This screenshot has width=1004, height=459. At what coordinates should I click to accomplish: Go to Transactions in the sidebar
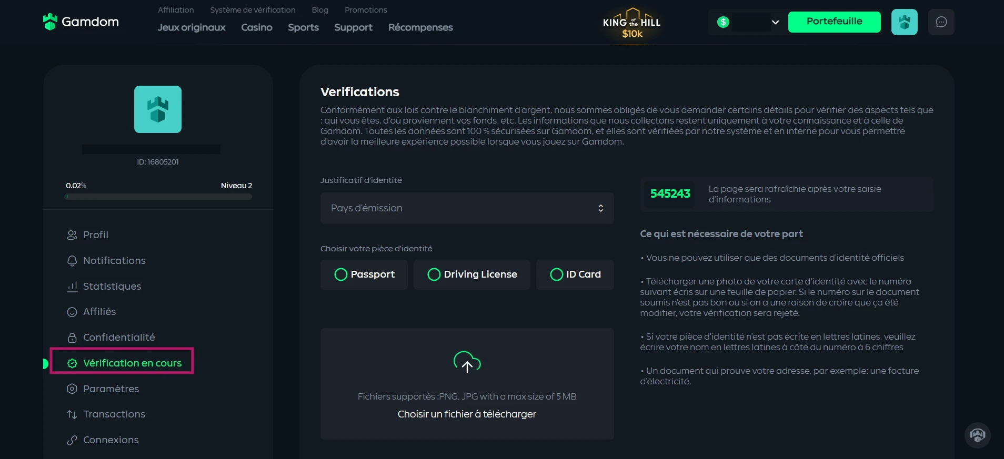(x=114, y=414)
